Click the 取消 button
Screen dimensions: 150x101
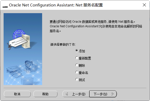click(x=17, y=94)
